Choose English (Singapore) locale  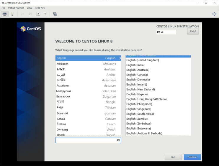(158, 109)
